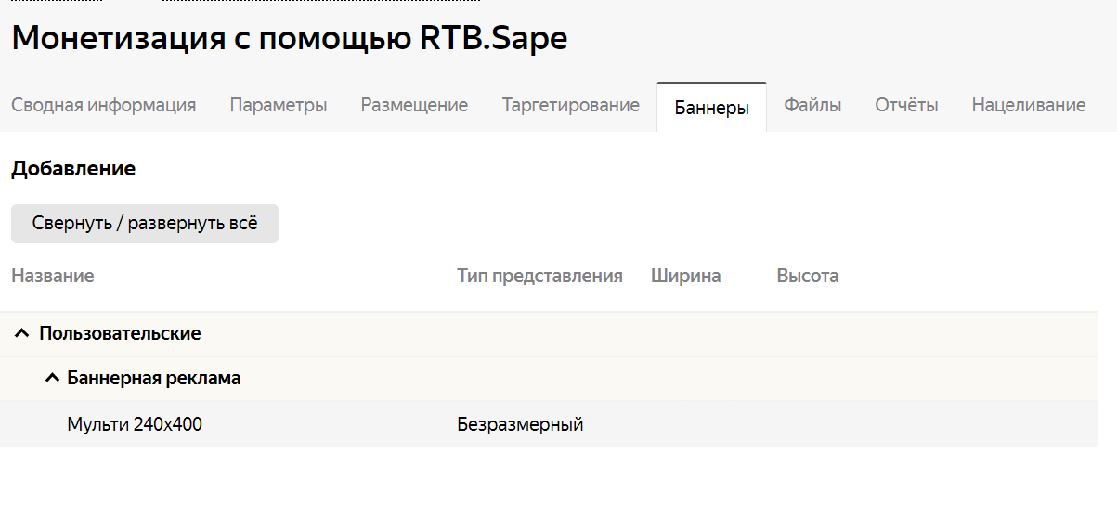Switch to the Файлы tab
Viewport: 1117px width, 518px height.
pyautogui.click(x=812, y=106)
